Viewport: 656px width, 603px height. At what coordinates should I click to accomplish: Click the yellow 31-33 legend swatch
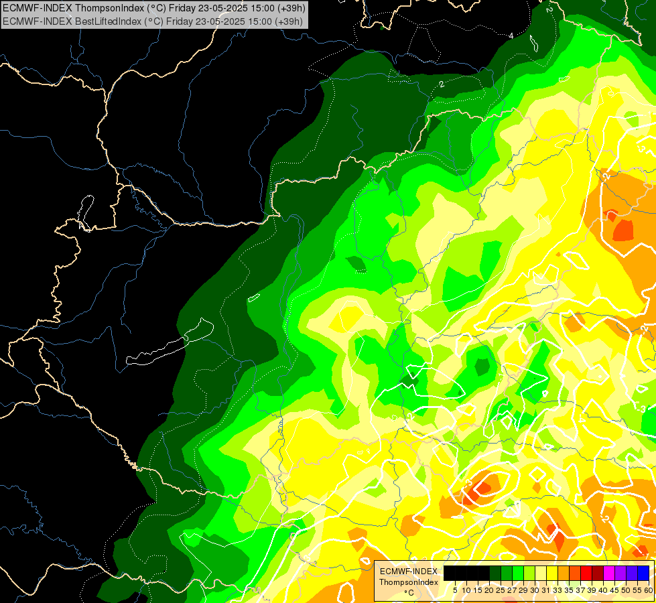[x=552, y=574]
